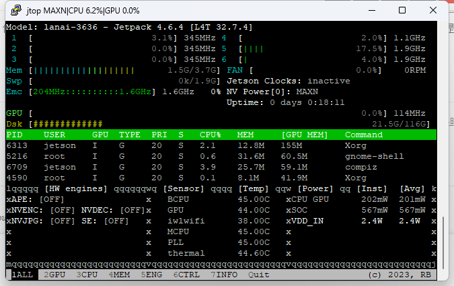This screenshot has width=454, height=286.
Task: Maximize the jtop terminal window
Action: (x=402, y=11)
